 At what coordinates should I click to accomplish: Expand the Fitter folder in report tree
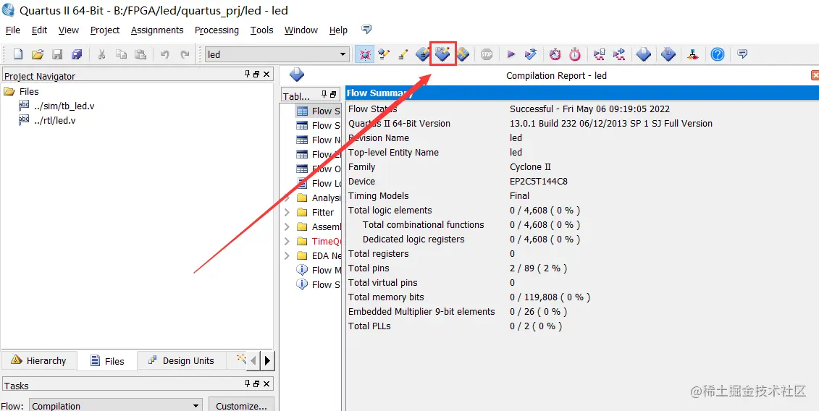[287, 213]
